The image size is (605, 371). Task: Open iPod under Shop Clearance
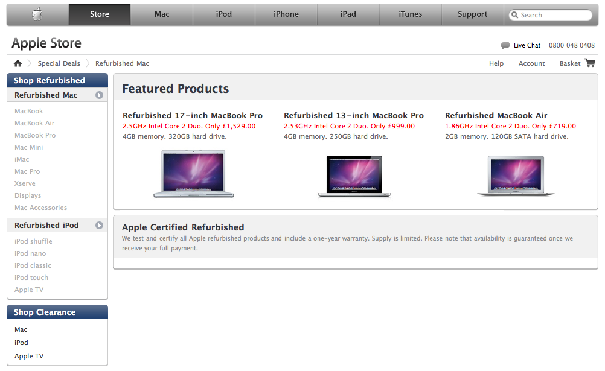point(21,343)
